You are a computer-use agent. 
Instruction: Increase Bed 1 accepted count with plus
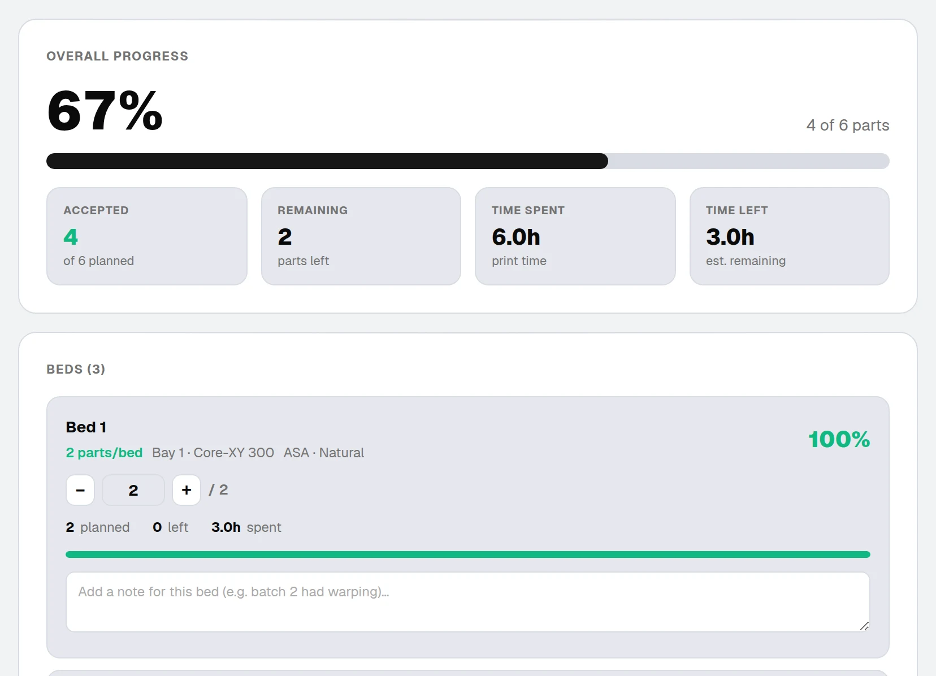tap(187, 490)
